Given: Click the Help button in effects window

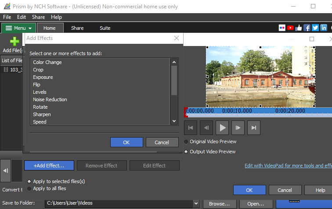Looking at the screenshot, I should pyautogui.click(x=319, y=190).
